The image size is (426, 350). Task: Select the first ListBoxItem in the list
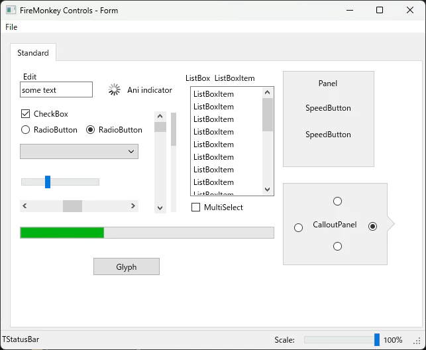coord(227,94)
